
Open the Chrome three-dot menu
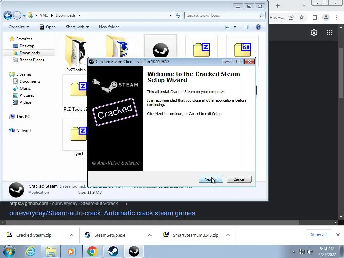point(337,17)
